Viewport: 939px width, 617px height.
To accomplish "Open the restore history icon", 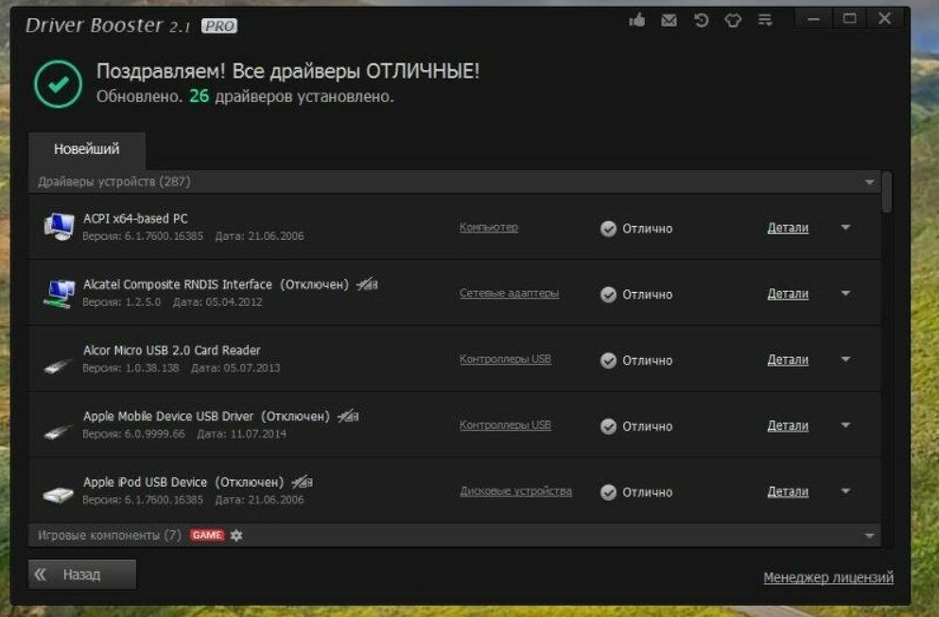I will click(702, 21).
